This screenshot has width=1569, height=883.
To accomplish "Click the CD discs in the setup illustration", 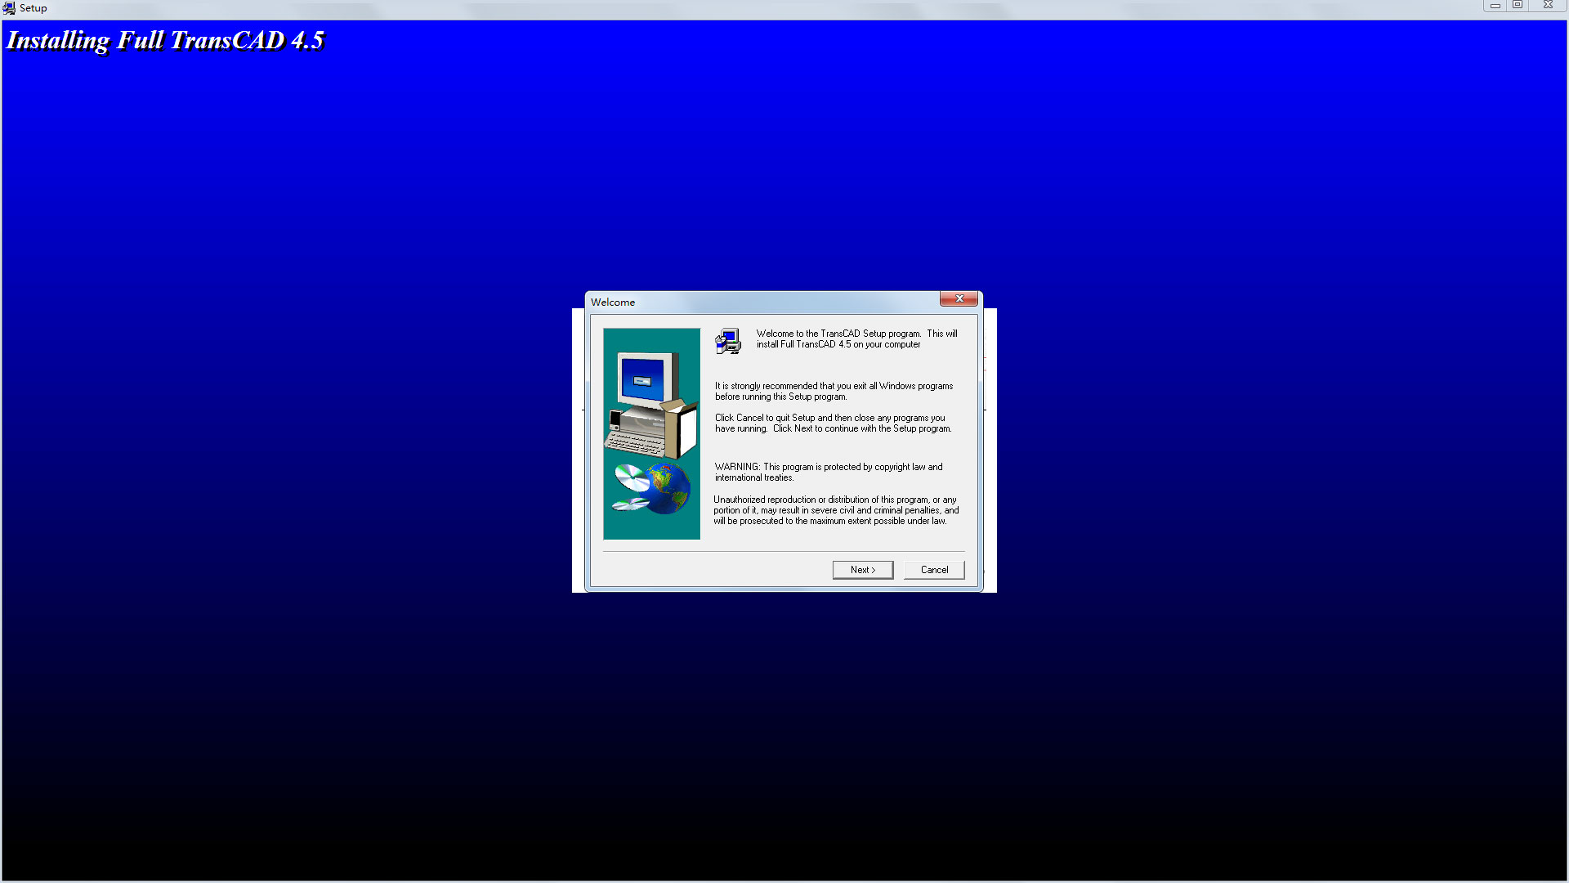I will tap(631, 487).
